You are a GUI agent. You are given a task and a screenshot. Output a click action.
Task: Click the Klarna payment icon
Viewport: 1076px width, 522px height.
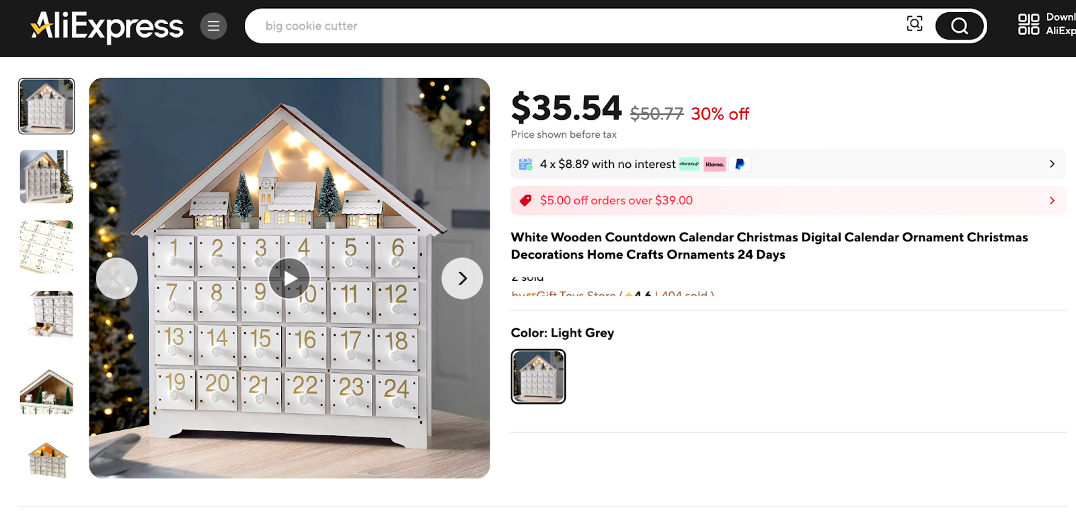[714, 164]
